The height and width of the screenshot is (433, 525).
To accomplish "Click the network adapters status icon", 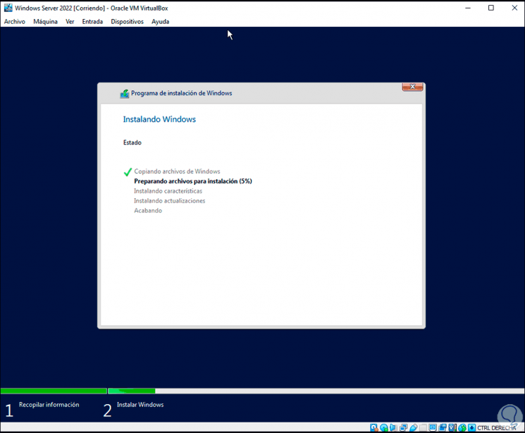I will click(x=404, y=427).
